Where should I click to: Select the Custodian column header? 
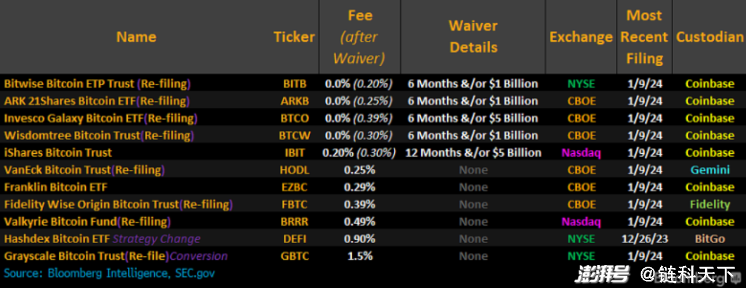tap(710, 37)
